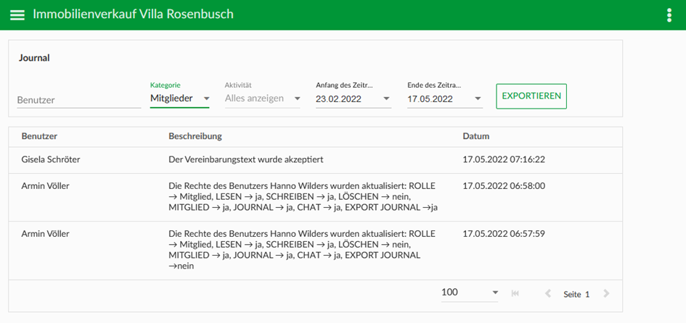686x323 pixels.
Task: Sort by the Beschreibung column header
Action: pyautogui.click(x=195, y=136)
